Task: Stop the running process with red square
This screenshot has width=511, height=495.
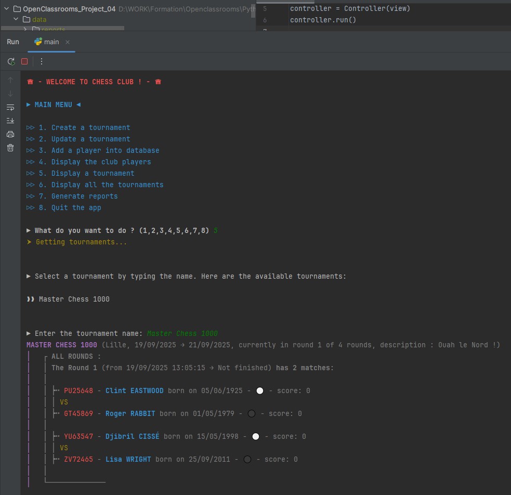Action: tap(24, 61)
